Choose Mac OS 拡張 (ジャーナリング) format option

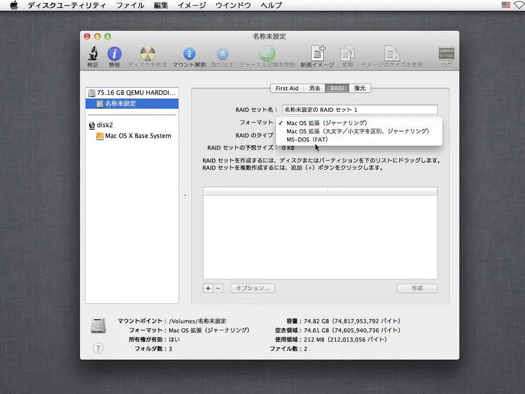pyautogui.click(x=359, y=123)
